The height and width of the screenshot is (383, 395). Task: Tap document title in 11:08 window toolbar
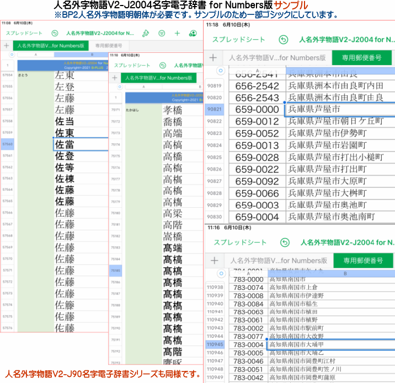100,33
